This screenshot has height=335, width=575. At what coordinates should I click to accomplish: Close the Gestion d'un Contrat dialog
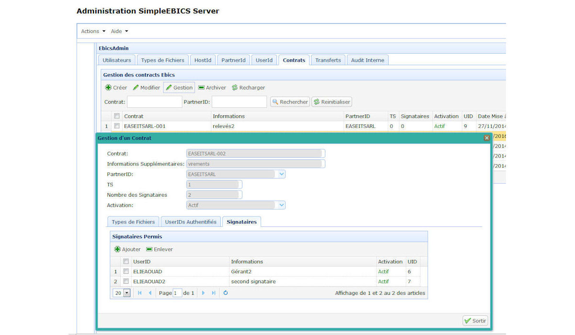pyautogui.click(x=486, y=138)
